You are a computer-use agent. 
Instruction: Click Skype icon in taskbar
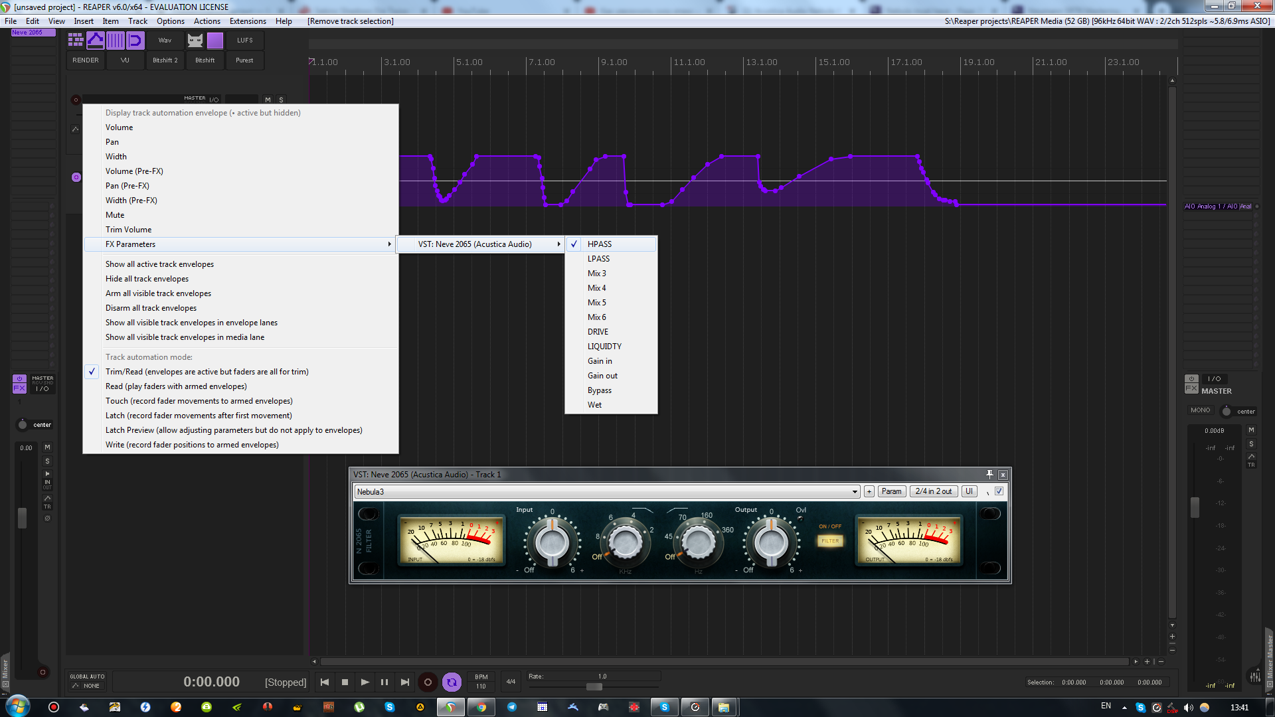click(664, 707)
